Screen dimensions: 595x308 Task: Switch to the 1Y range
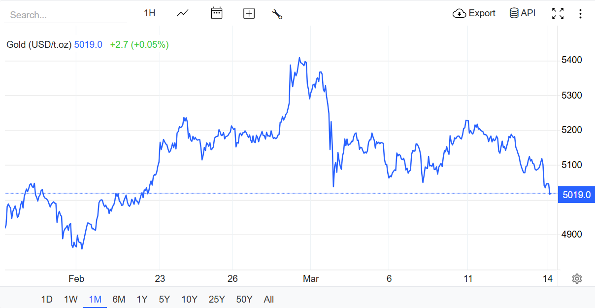click(x=142, y=299)
